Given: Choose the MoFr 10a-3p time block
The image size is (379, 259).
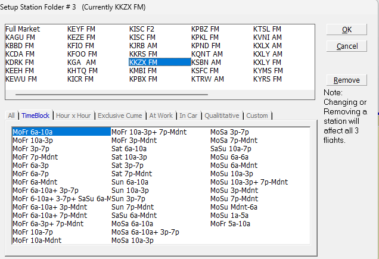Looking at the screenshot, I should 33,141.
